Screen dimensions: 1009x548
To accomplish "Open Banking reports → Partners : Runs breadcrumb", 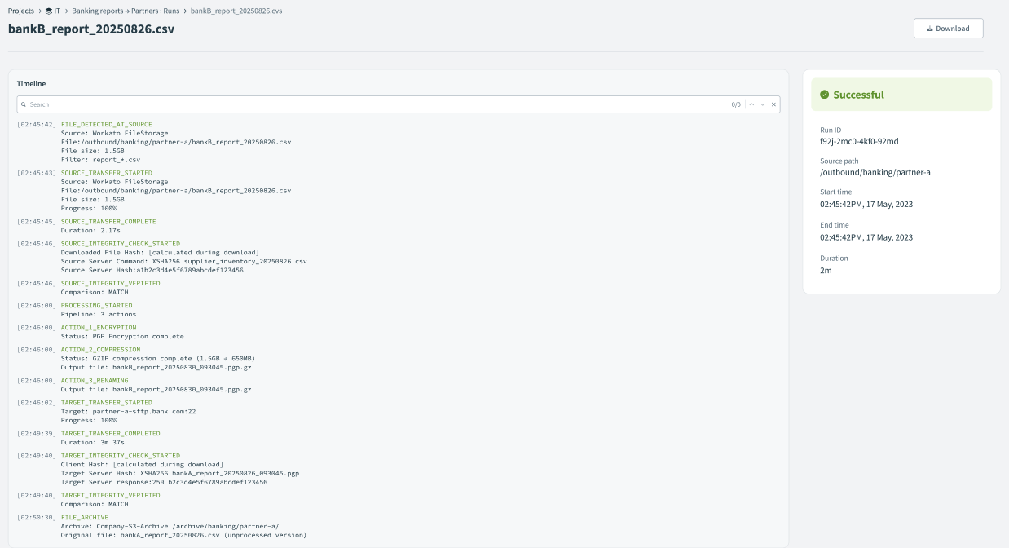I will click(126, 11).
